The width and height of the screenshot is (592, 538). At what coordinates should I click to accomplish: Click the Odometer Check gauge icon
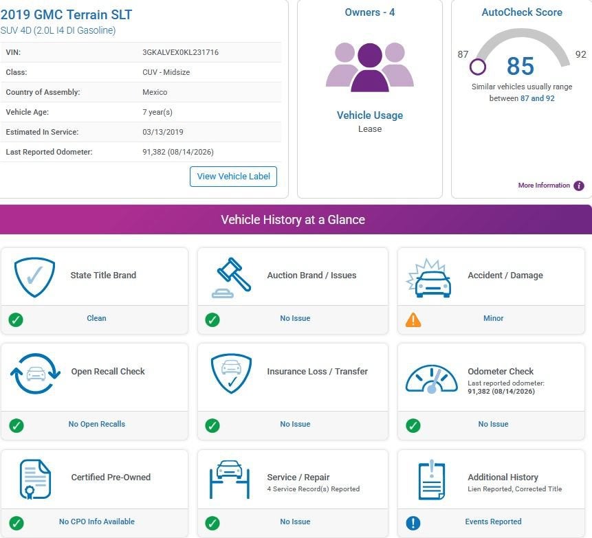pos(432,379)
